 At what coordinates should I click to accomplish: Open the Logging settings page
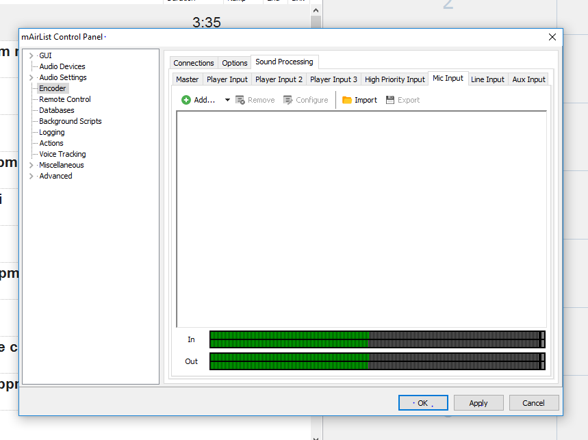[52, 132]
